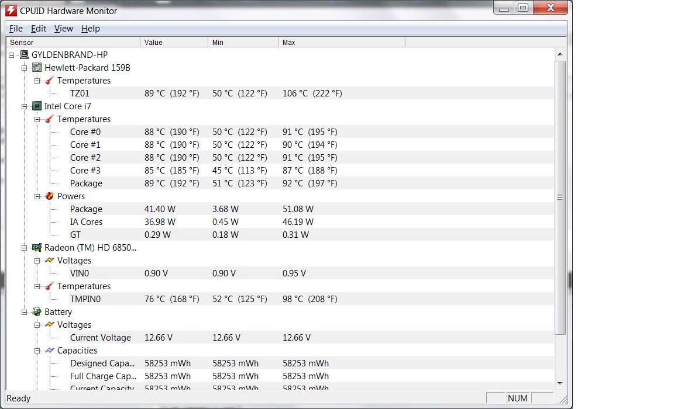Click the vertical scrollbar thumb
The width and height of the screenshot is (674, 409).
560,197
